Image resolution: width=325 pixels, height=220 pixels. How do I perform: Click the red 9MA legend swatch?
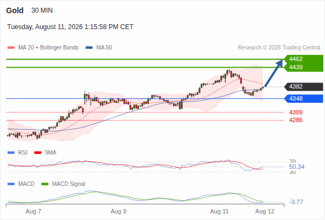[37, 153]
